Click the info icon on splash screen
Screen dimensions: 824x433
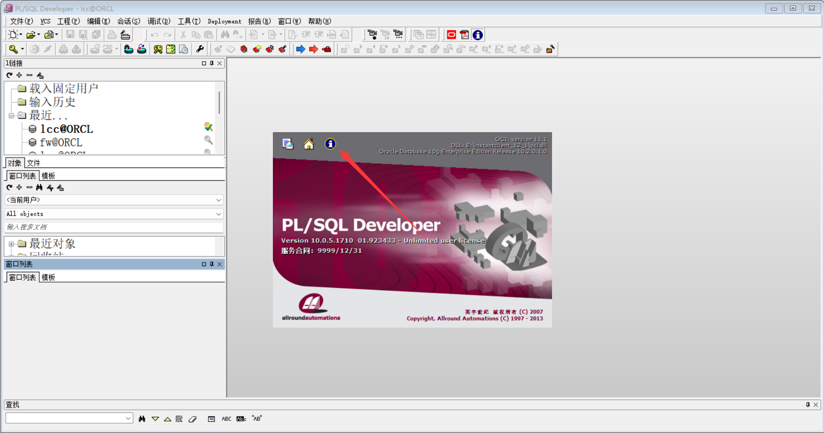[x=330, y=144]
